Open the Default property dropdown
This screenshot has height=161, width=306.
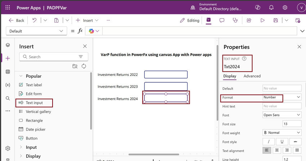click(36, 31)
